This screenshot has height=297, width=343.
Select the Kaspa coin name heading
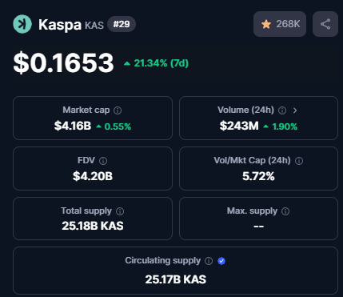coord(60,25)
